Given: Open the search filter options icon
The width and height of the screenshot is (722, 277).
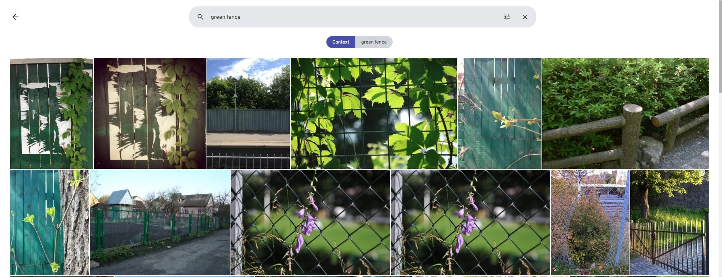Looking at the screenshot, I should click(507, 17).
